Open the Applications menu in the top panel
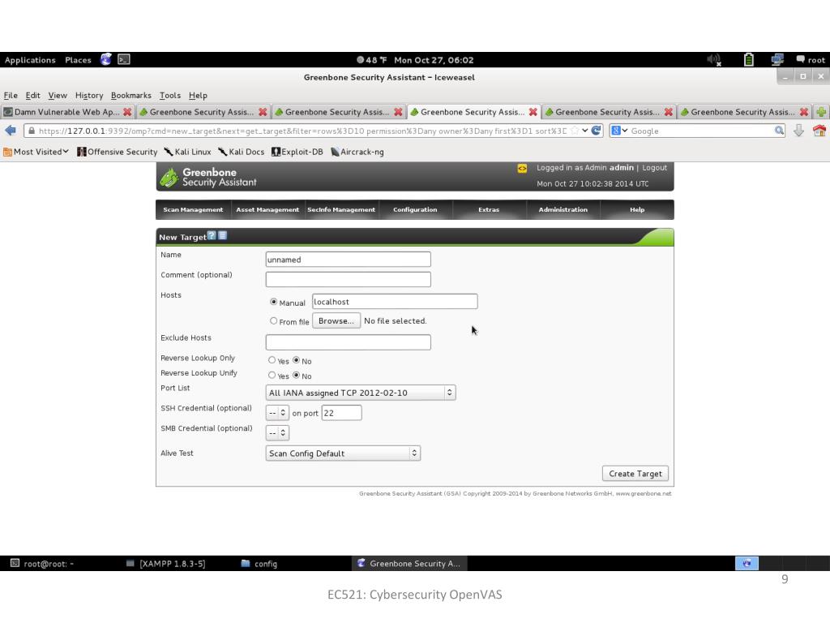 pos(30,60)
